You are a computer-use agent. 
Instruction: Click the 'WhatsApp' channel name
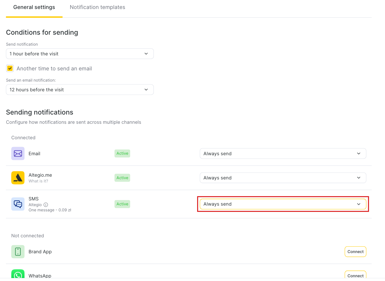click(40, 276)
